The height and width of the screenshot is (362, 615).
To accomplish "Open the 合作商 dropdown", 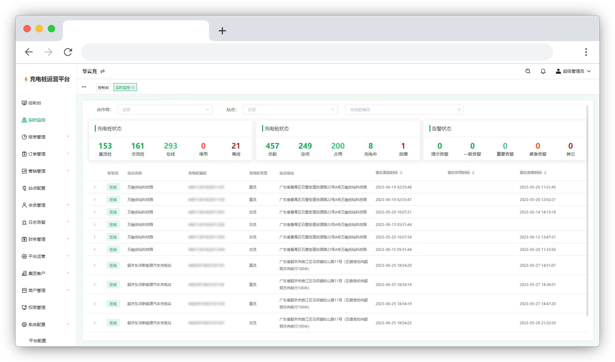I will (165, 110).
